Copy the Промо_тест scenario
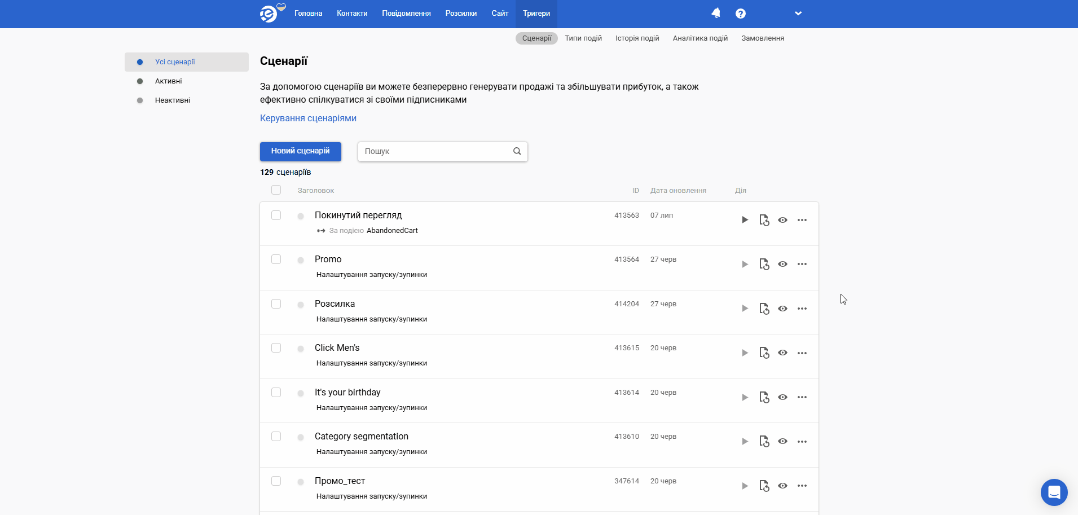The height and width of the screenshot is (515, 1078). point(764,486)
